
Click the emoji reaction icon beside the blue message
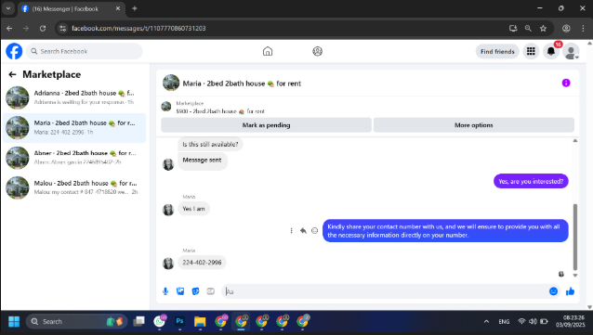(315, 230)
